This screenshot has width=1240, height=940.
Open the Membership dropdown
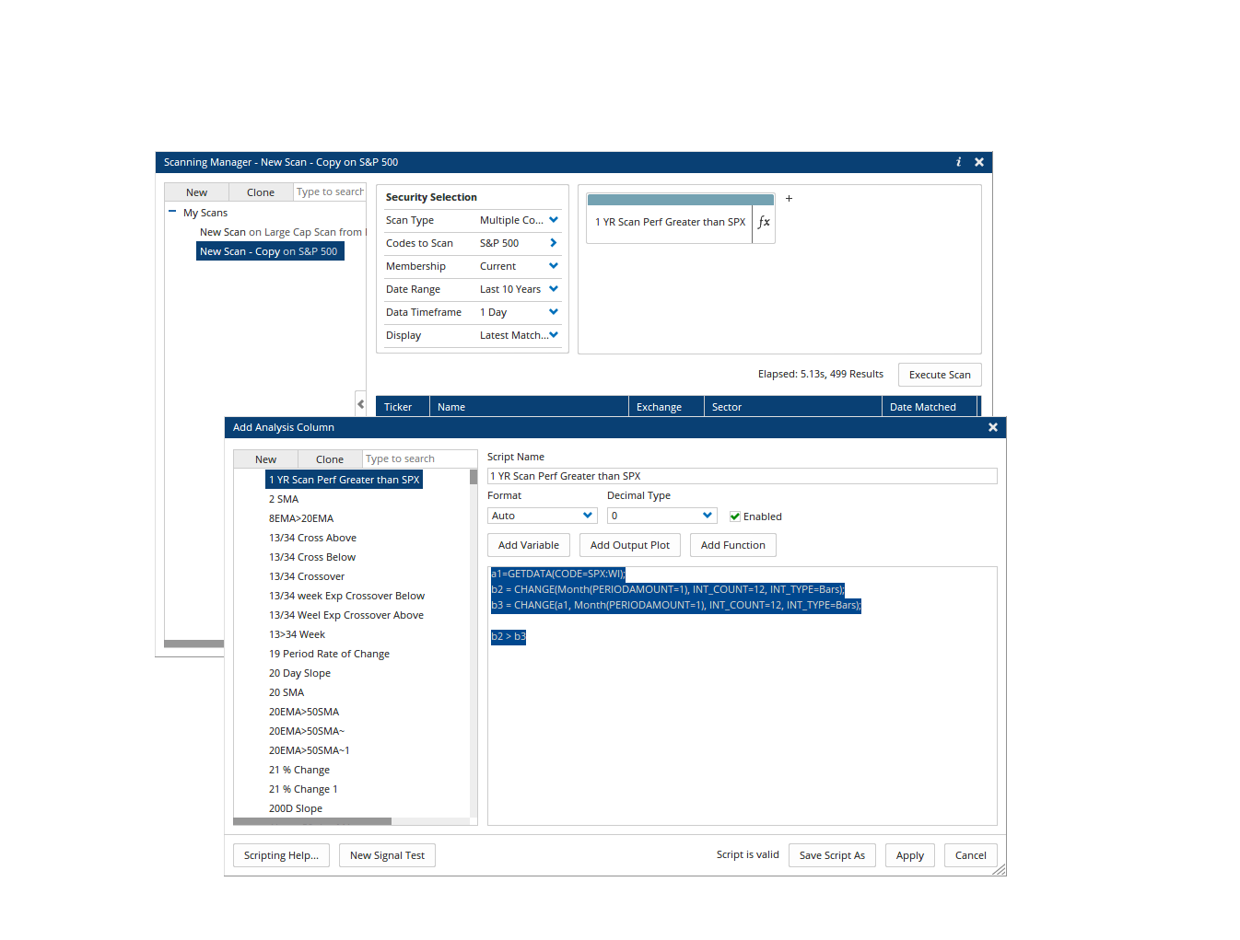coord(519,266)
